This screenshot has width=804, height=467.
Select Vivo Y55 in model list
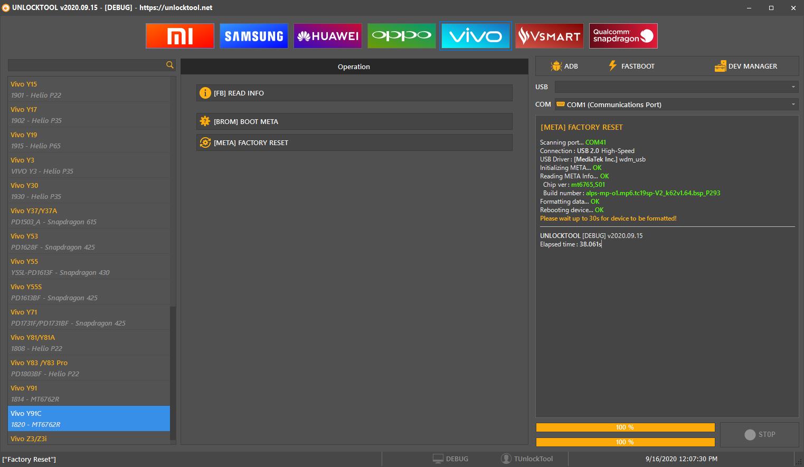click(89, 266)
